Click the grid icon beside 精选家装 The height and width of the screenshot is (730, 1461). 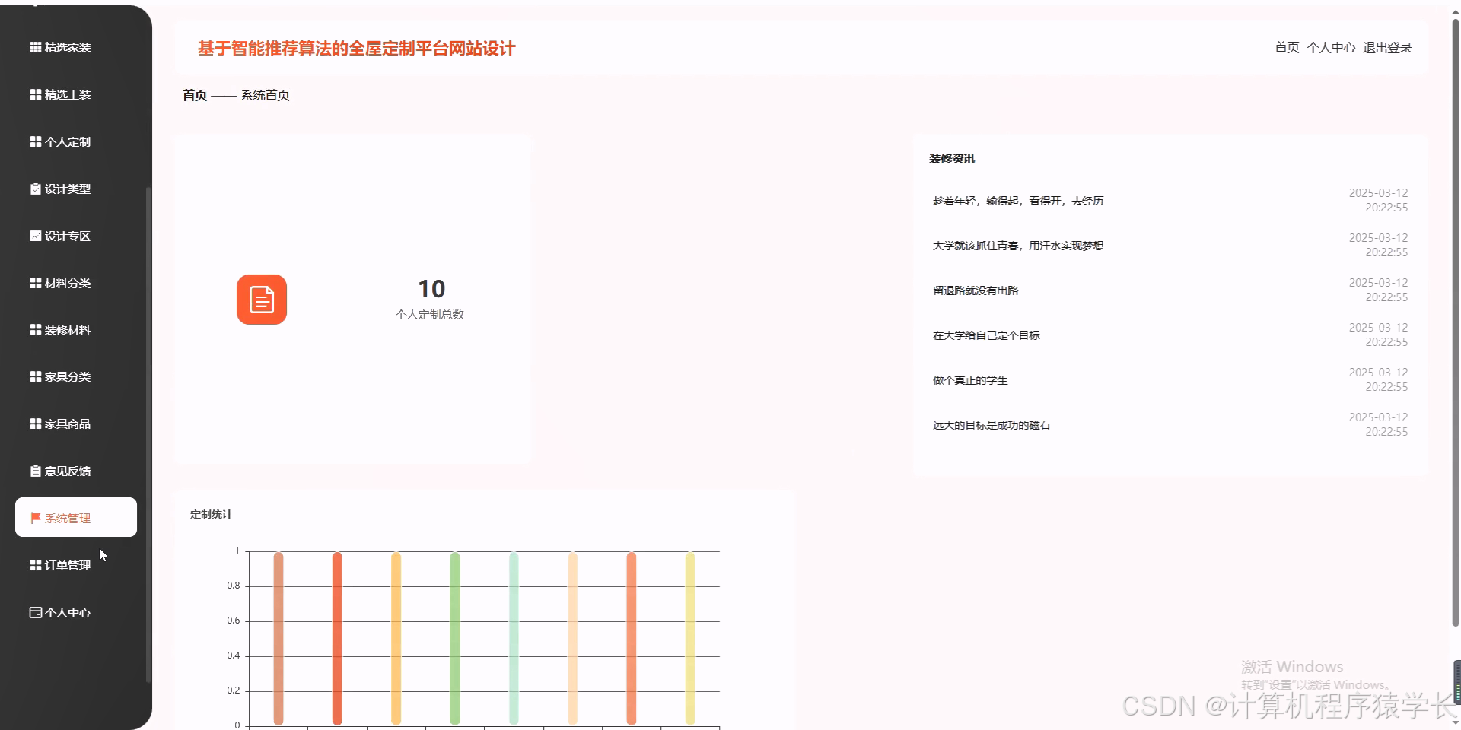tap(36, 47)
